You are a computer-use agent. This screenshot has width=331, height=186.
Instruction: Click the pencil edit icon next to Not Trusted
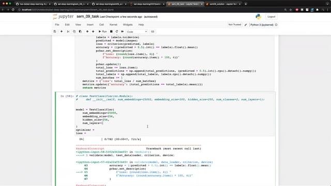246,25
